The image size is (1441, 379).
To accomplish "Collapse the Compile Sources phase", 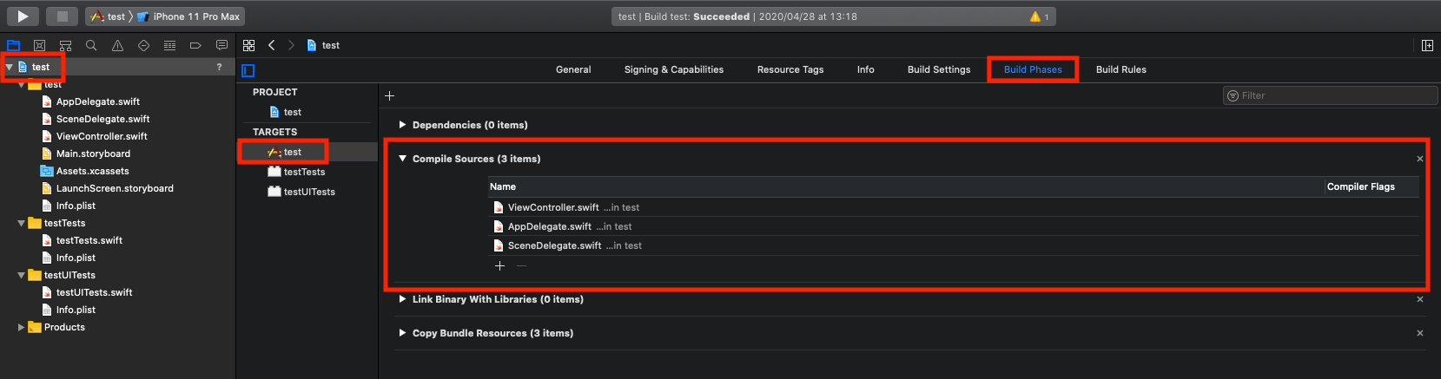I will [x=402, y=159].
